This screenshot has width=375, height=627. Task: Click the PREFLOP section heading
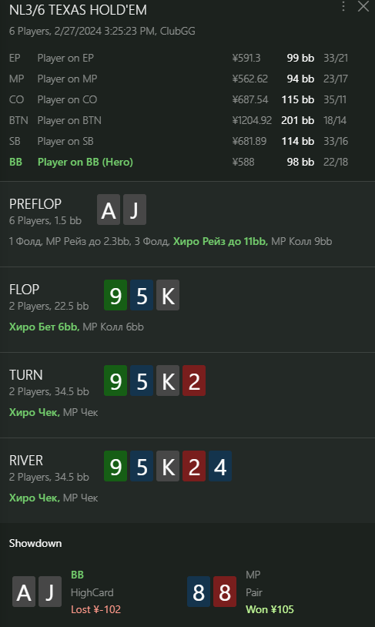35,204
